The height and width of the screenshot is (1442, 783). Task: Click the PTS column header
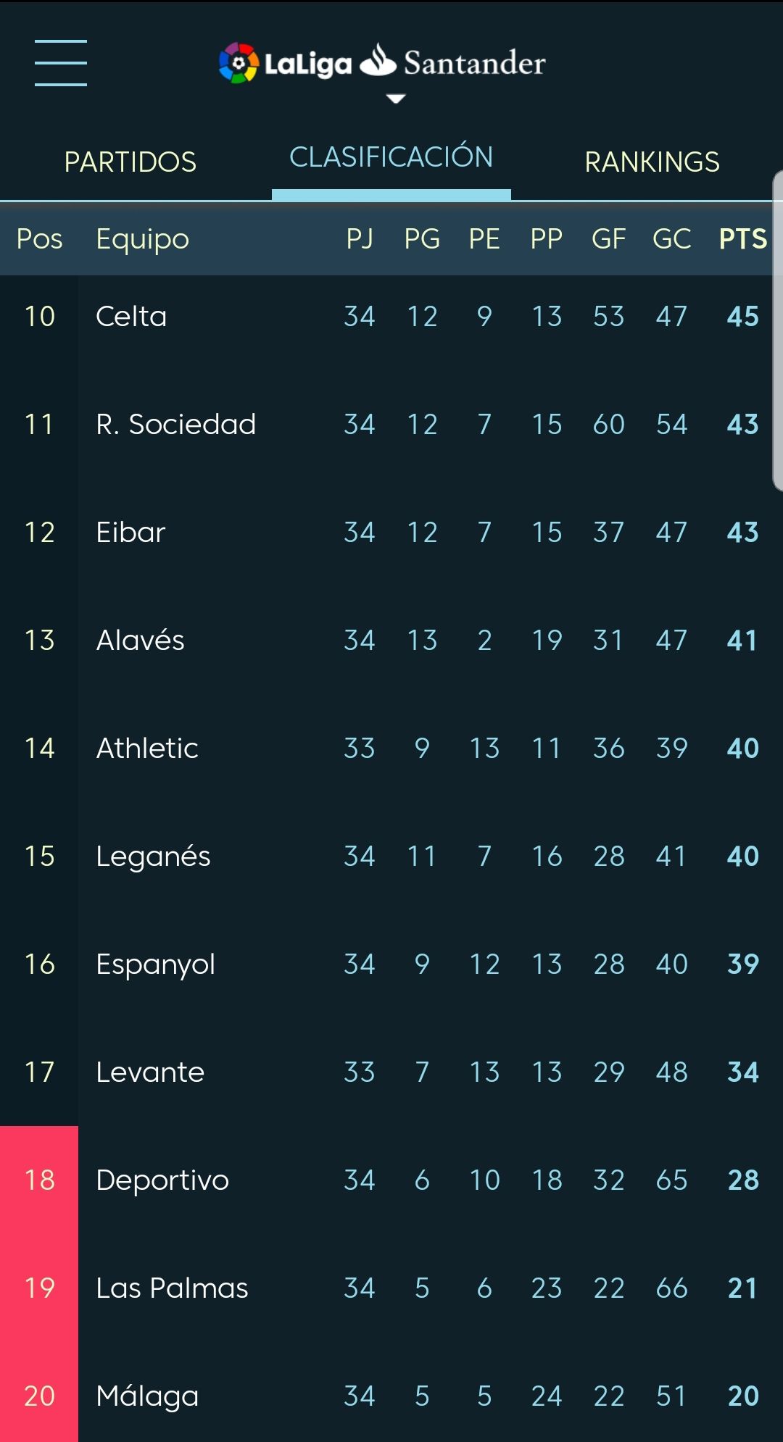point(742,239)
